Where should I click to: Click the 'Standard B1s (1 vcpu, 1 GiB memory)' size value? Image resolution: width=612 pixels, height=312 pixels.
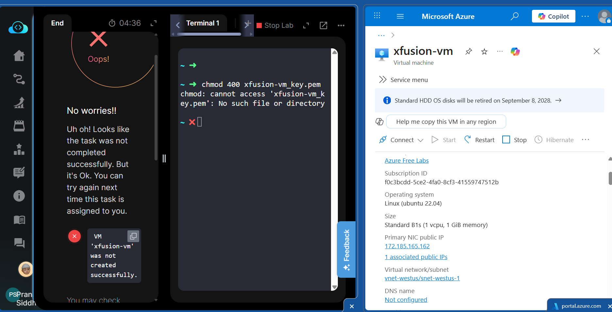tap(436, 225)
